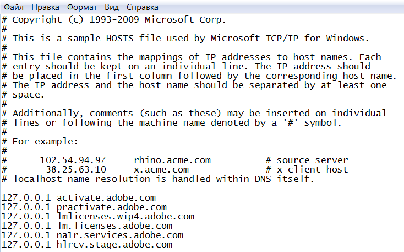
Task: Open the Формат menu
Action: (x=82, y=7)
